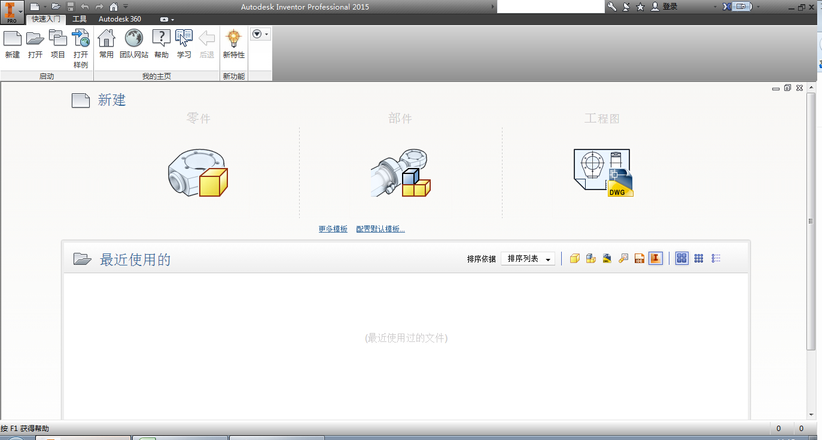Screen dimensions: 822x440
Task: Filter recent files by IDE type
Action: (640, 258)
